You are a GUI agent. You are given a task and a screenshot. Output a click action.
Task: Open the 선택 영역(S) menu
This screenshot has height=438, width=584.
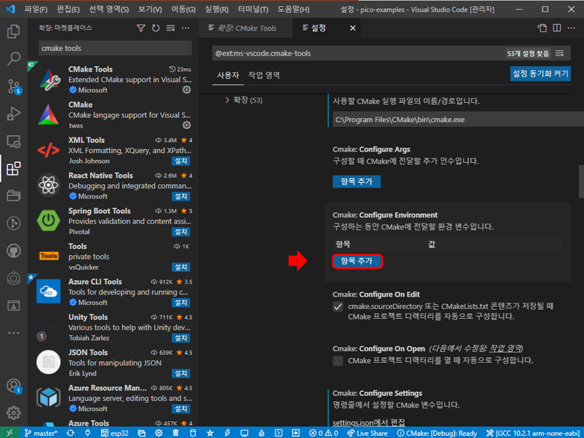coord(109,9)
